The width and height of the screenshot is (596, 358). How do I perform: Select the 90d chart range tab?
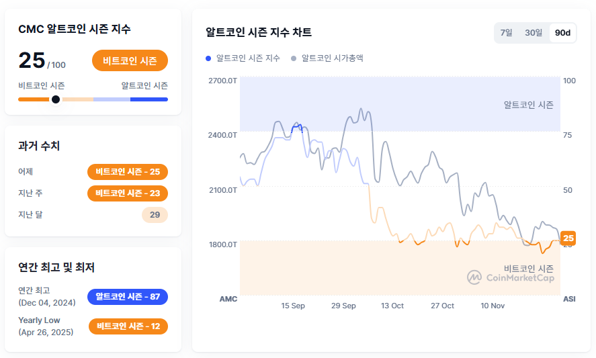click(562, 33)
